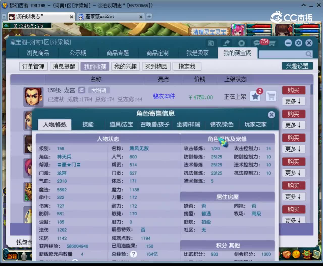Expand 更多 dropdown for 龙宫 listing
This screenshot has height=266, width=323.
point(293,101)
